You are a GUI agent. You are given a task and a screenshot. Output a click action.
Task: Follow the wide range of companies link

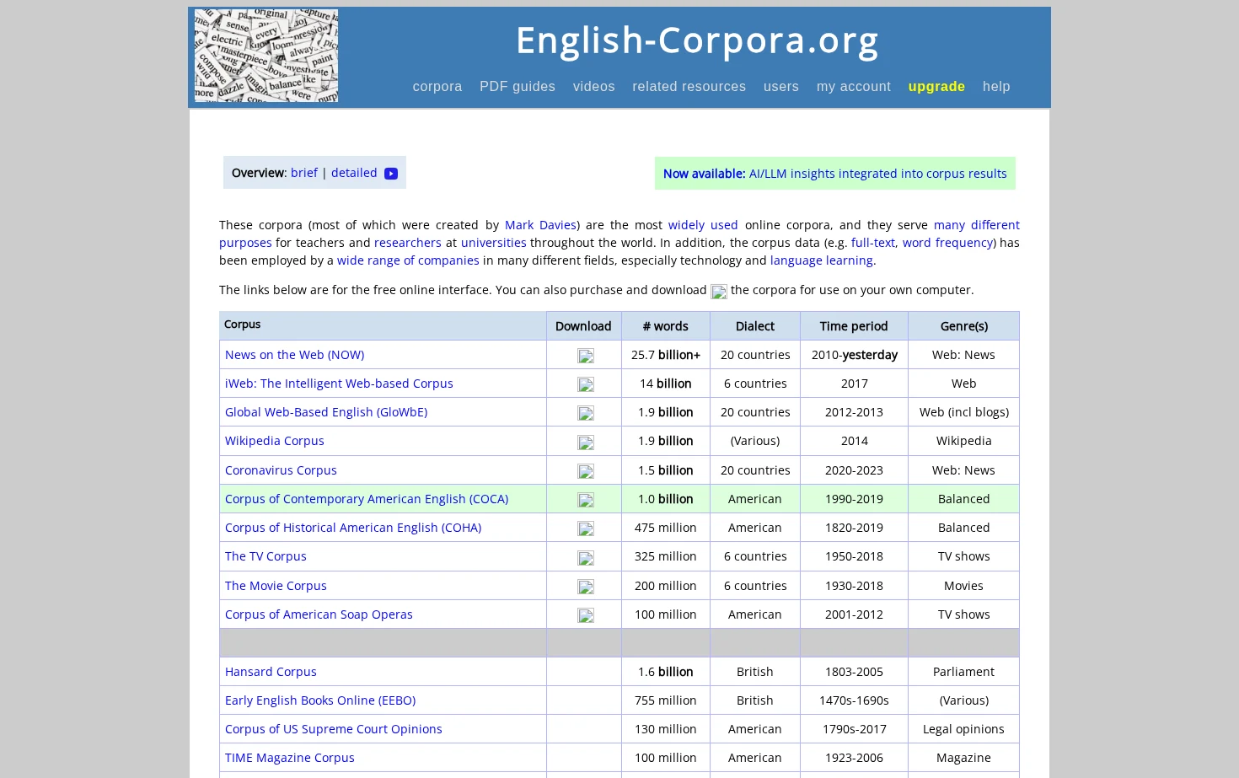pyautogui.click(x=408, y=260)
